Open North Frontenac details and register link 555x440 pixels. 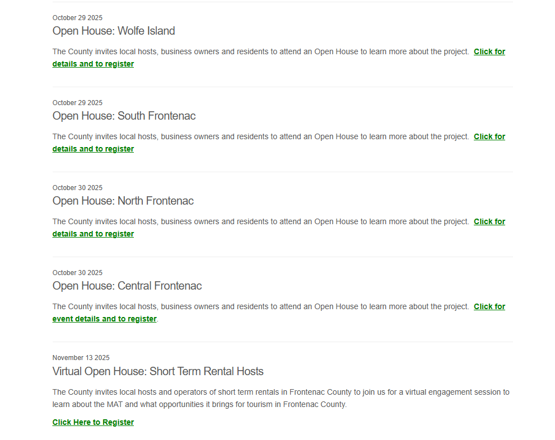[93, 234]
